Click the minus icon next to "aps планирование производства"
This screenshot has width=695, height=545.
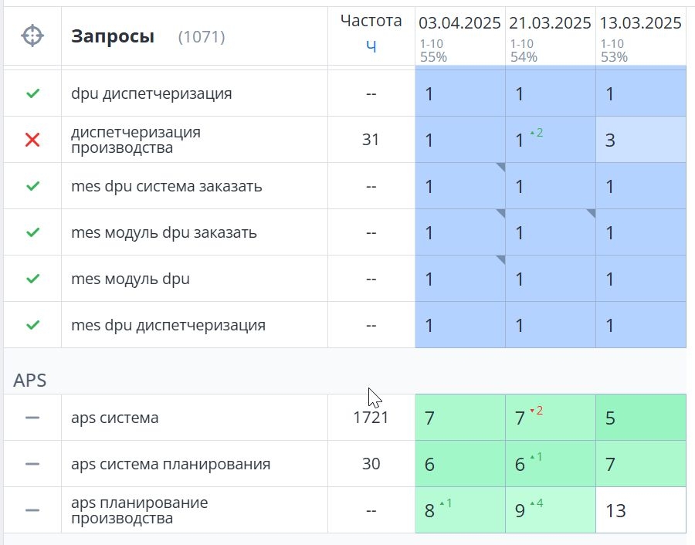32,509
